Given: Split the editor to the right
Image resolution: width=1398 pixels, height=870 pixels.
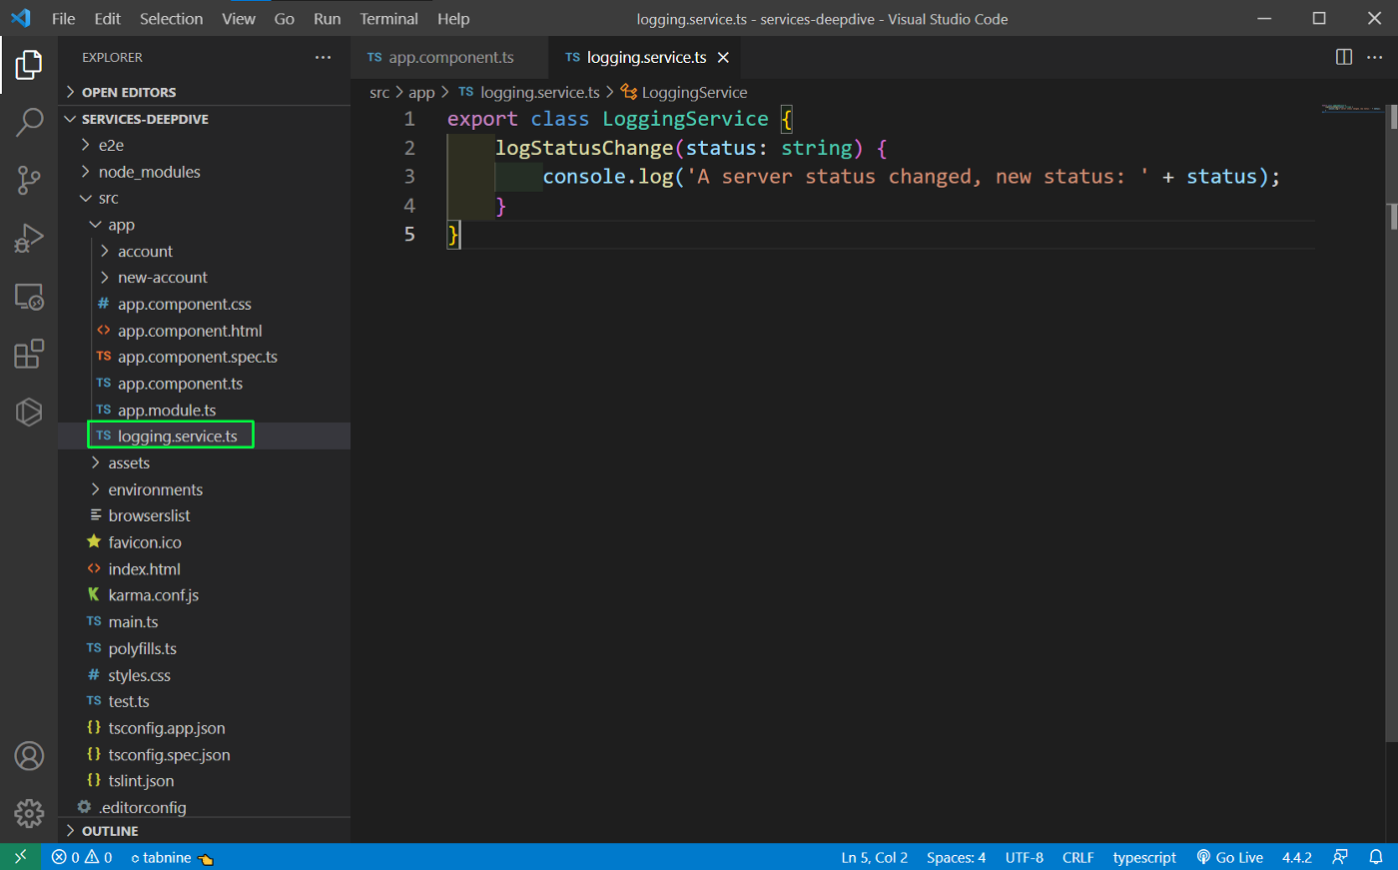Looking at the screenshot, I should pyautogui.click(x=1344, y=57).
